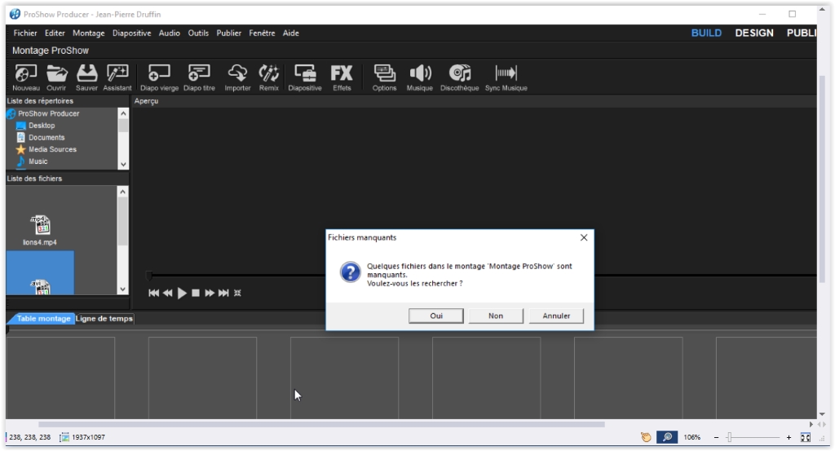Switch to the Table montage tab
The width and height of the screenshot is (835, 451).
[x=42, y=318]
